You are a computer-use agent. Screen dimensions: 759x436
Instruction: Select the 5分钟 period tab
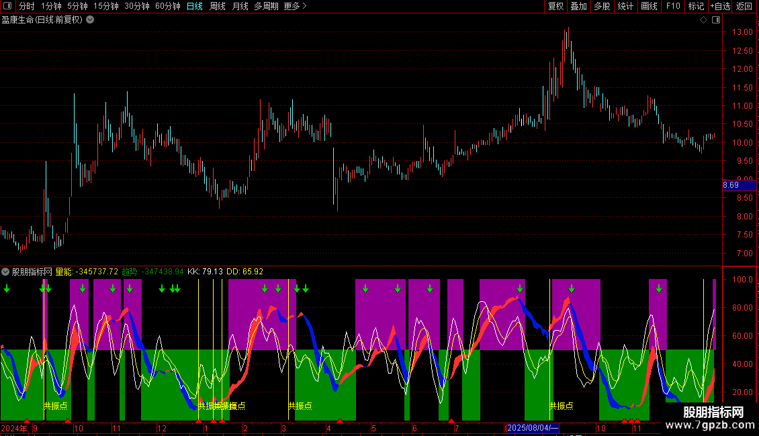pyautogui.click(x=77, y=6)
